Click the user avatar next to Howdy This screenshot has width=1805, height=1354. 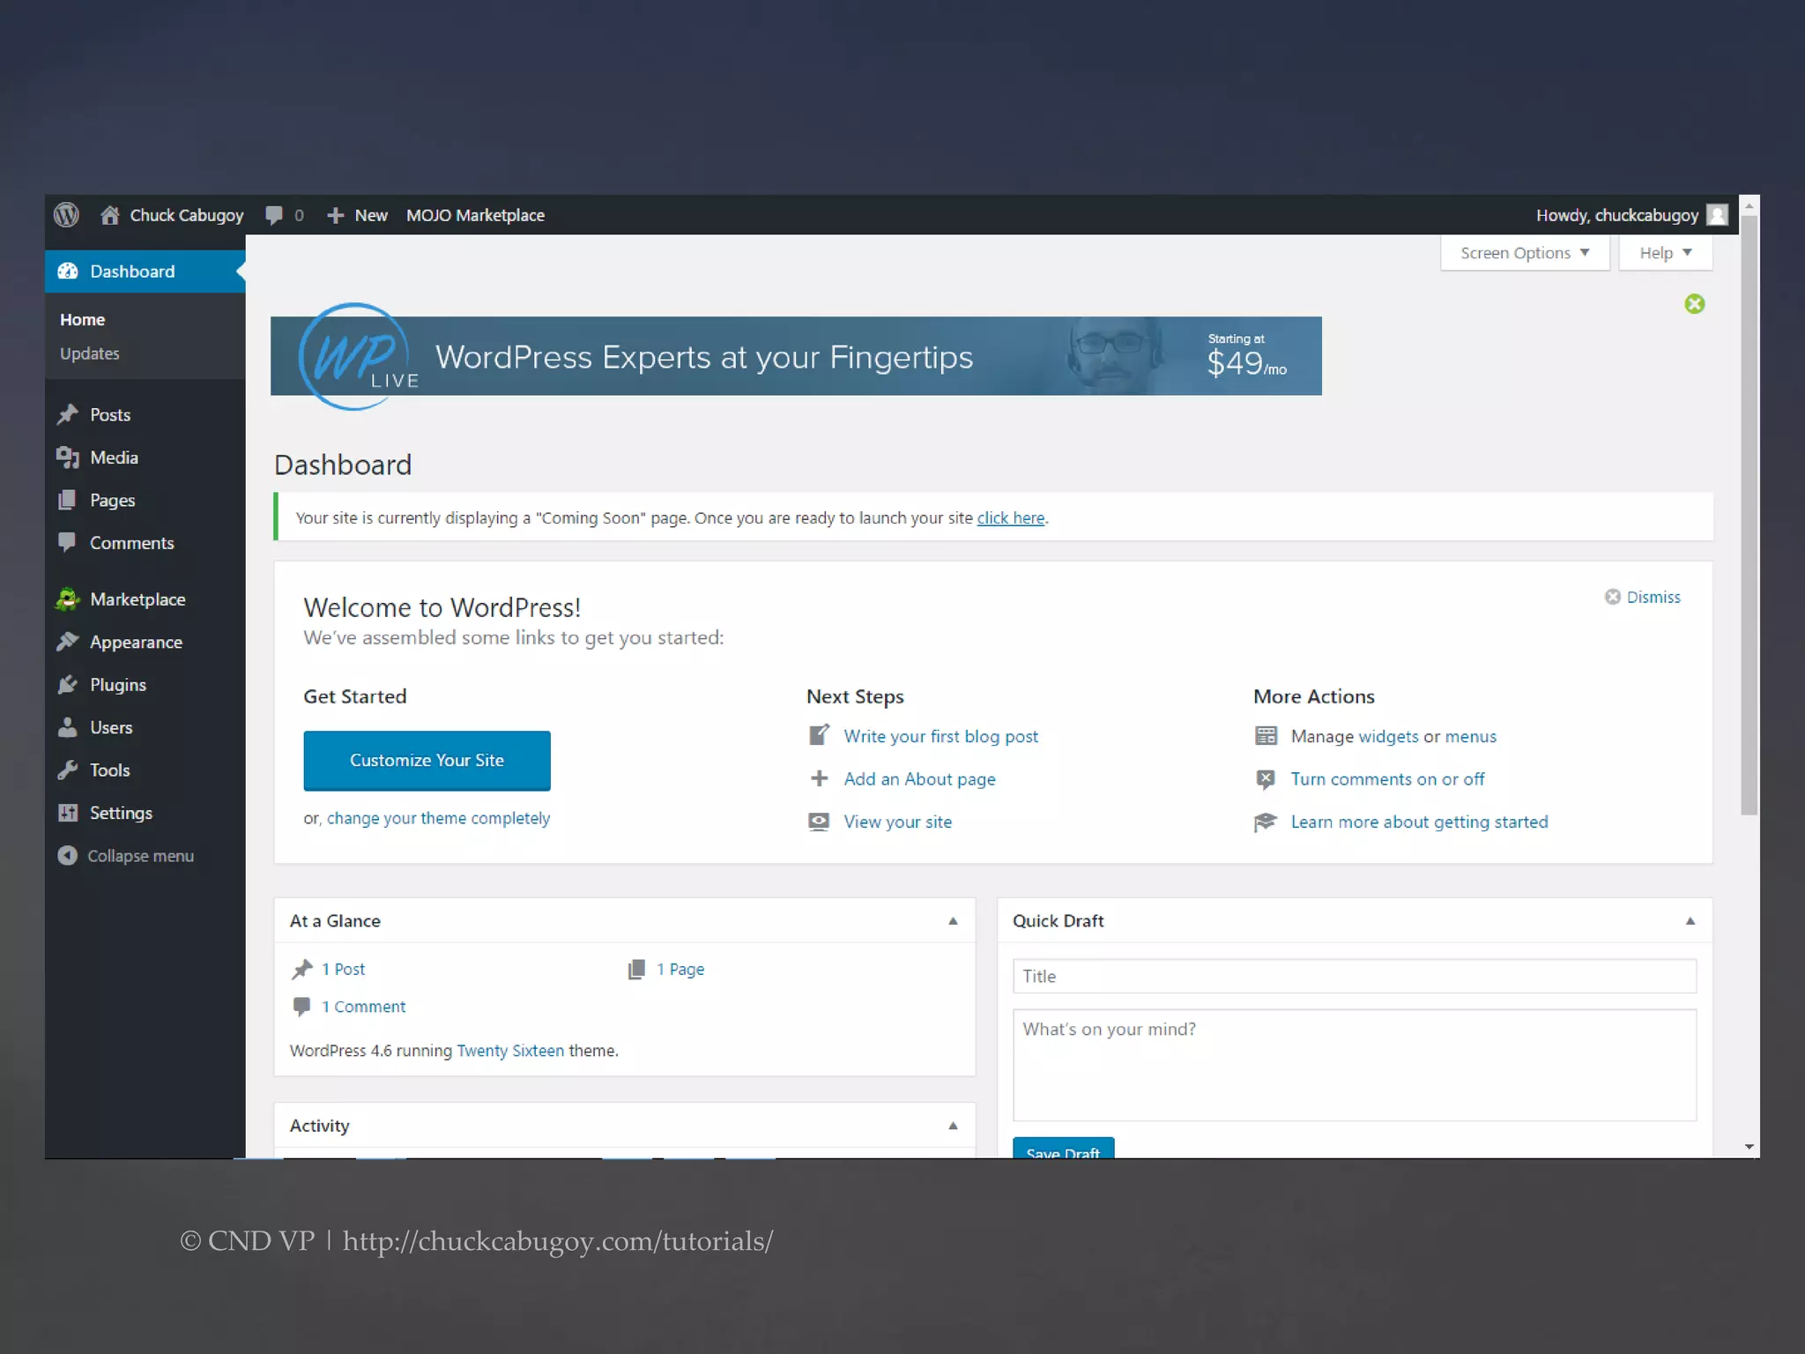click(1717, 215)
